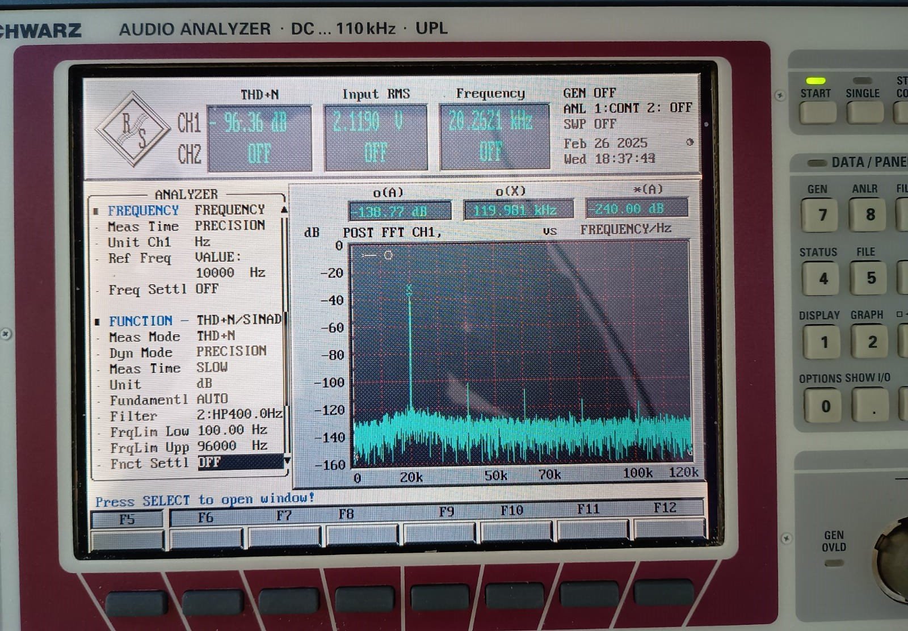Edit the 10000 Hz reference frequency value
908x631 pixels.
click(230, 273)
